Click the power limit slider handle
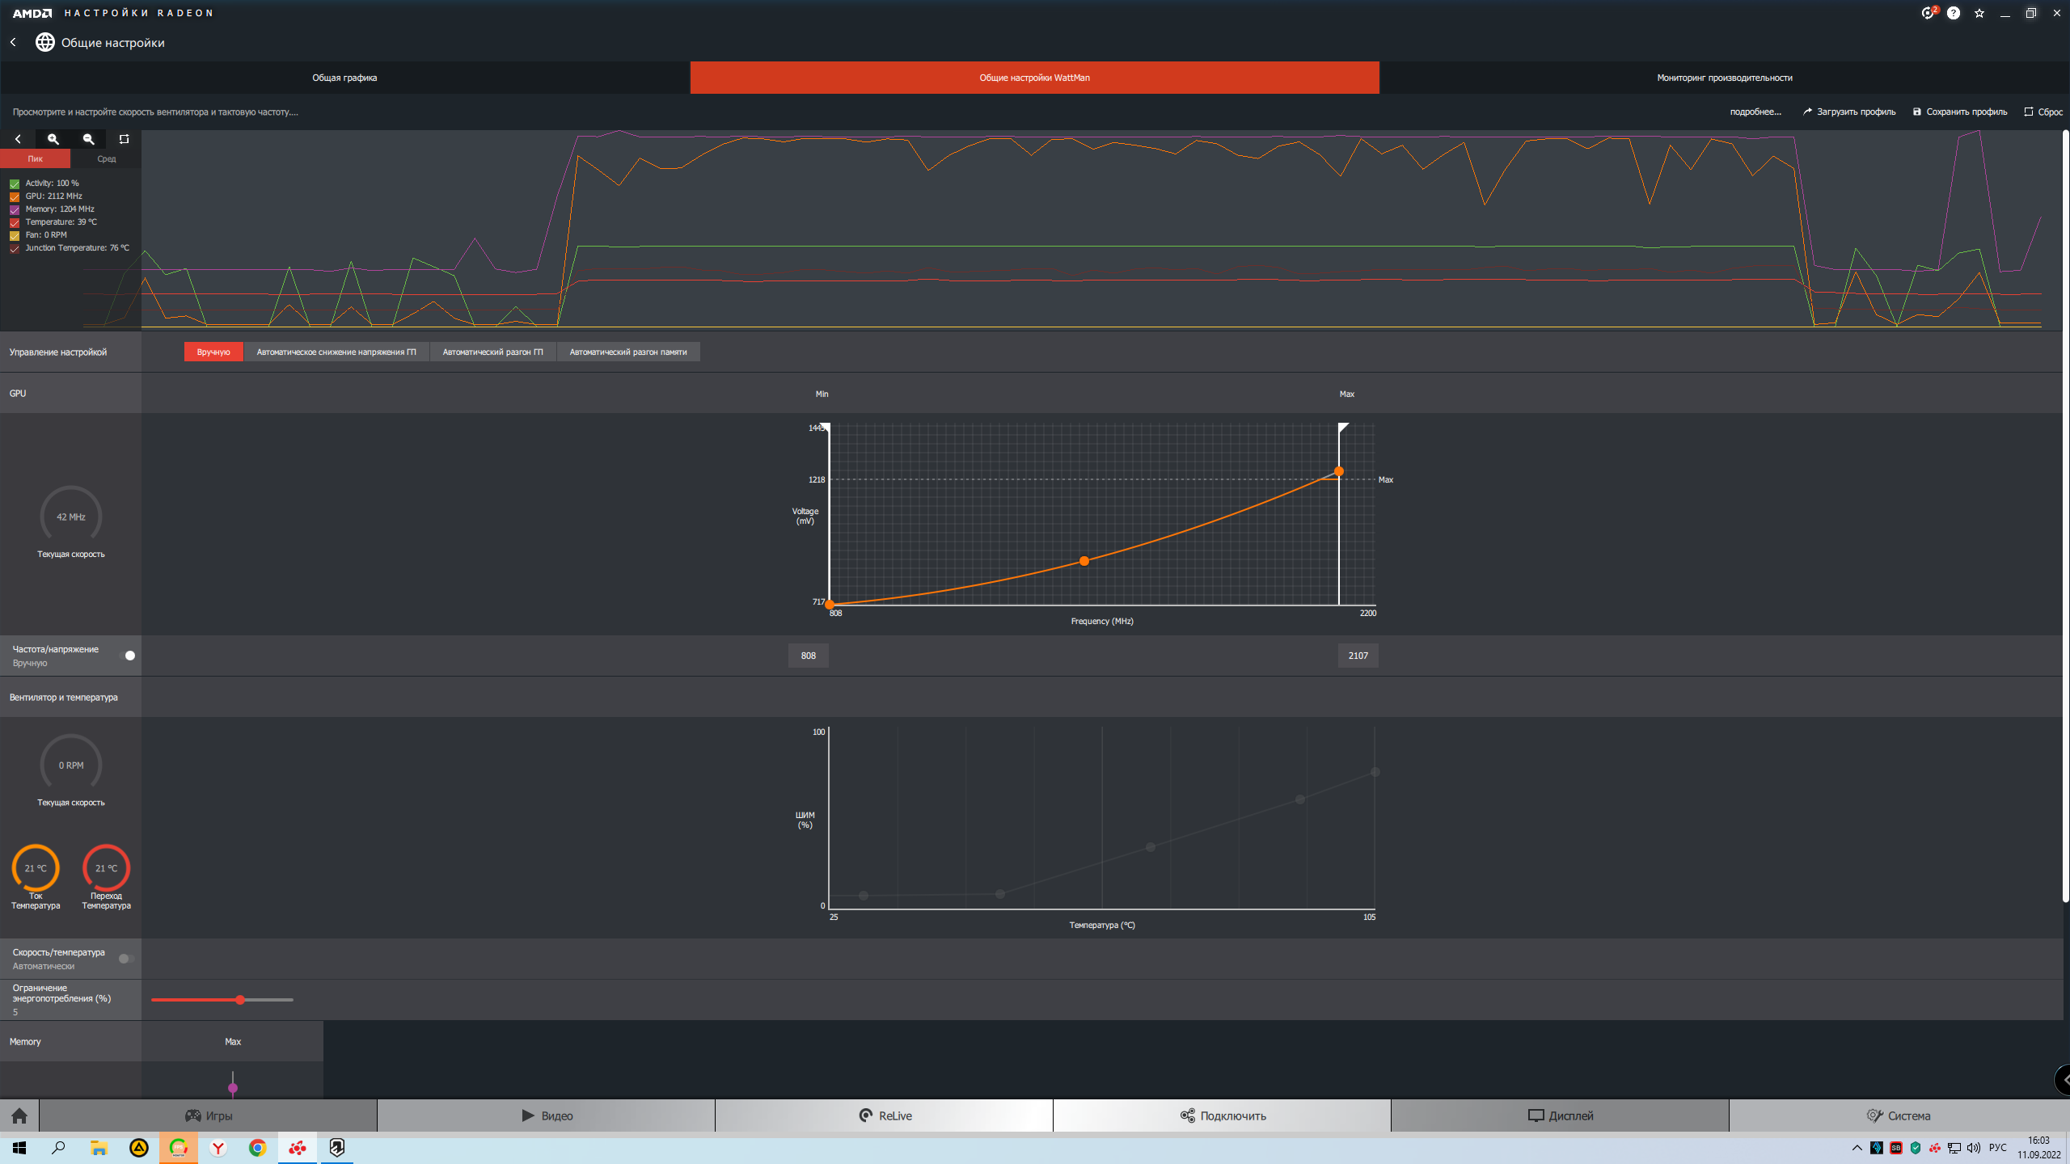 [x=240, y=1000]
